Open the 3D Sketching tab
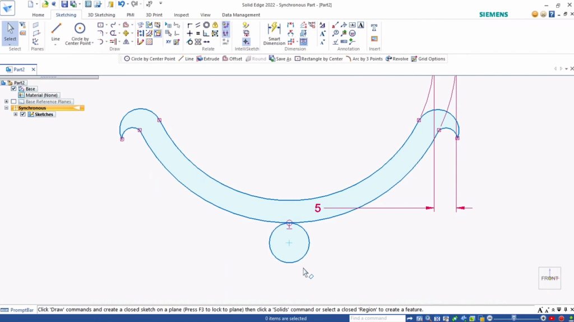The image size is (574, 322). [x=101, y=15]
